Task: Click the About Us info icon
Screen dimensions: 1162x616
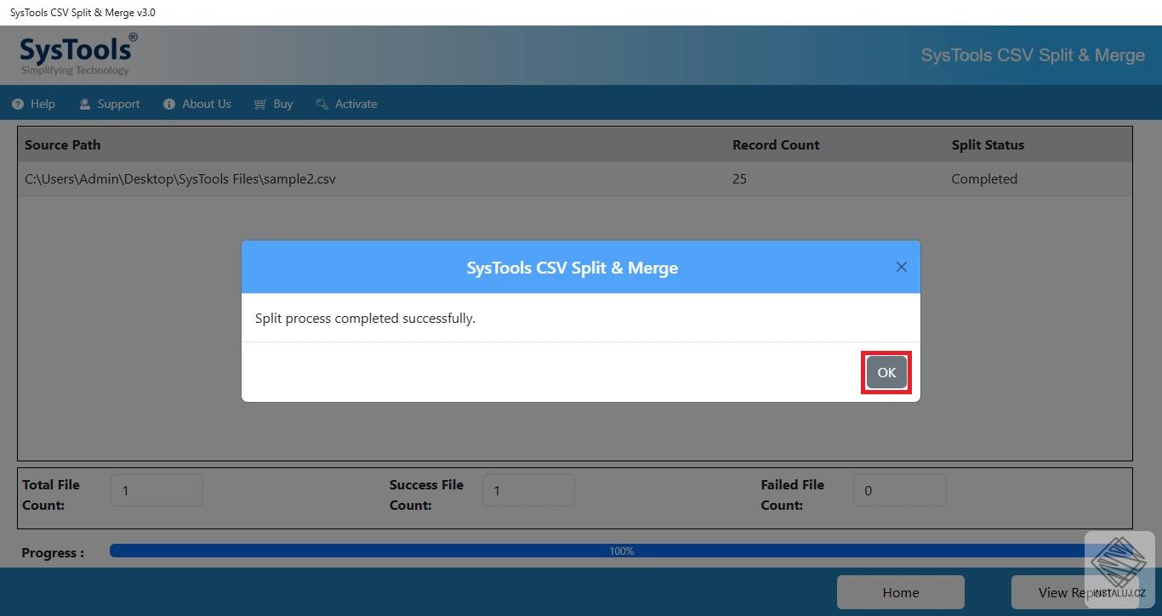Action: coord(169,104)
